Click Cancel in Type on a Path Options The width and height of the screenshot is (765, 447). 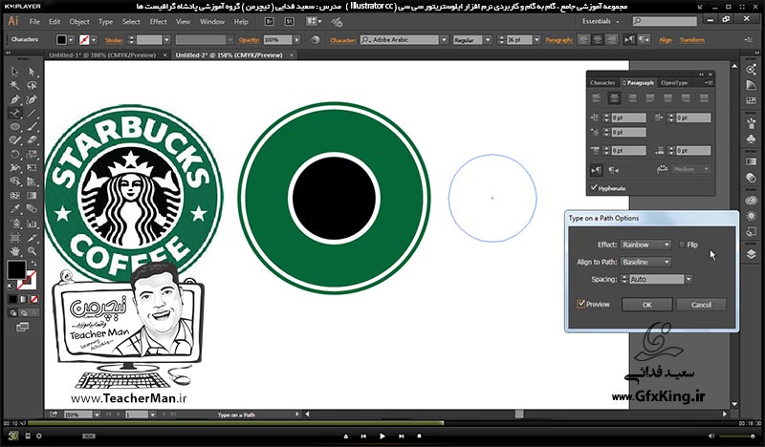(x=701, y=305)
